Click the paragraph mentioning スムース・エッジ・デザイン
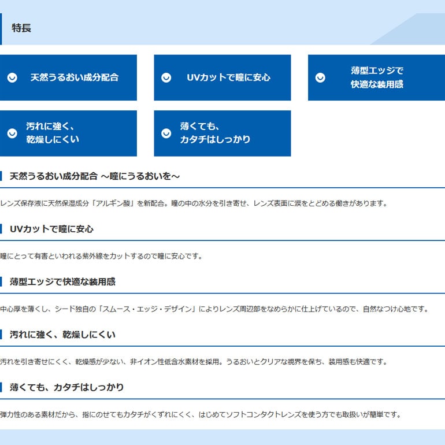 pyautogui.click(x=214, y=309)
